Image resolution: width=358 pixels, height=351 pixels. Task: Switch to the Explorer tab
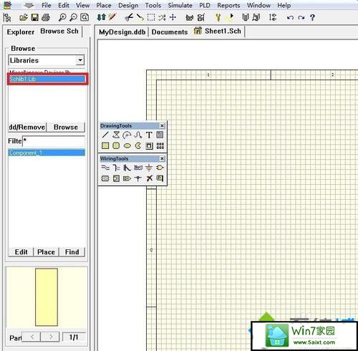tap(21, 32)
